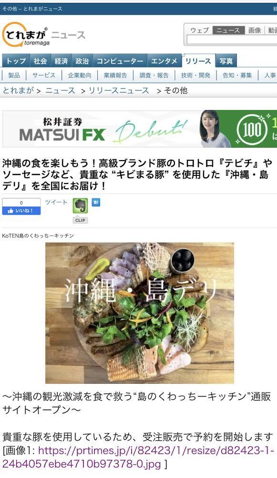The image size is (277, 478).
Task: Select the ウェブ search tab
Action: tap(200, 30)
